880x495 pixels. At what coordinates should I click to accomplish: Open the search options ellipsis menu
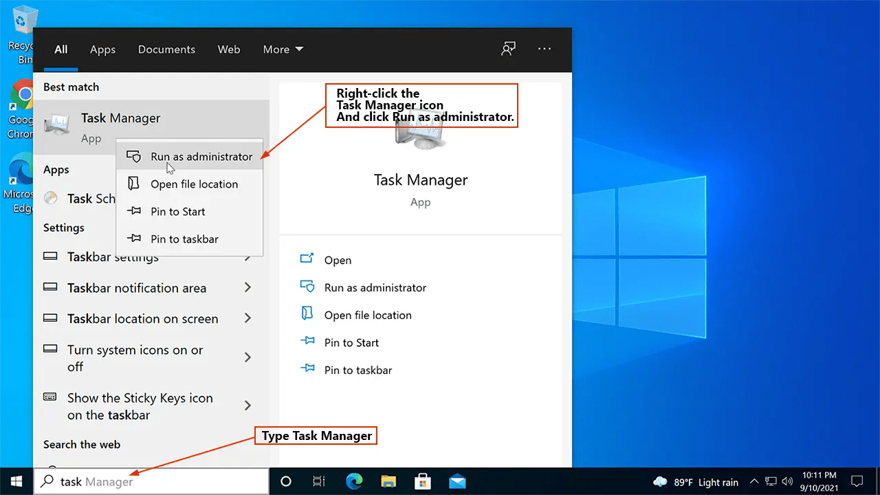544,49
